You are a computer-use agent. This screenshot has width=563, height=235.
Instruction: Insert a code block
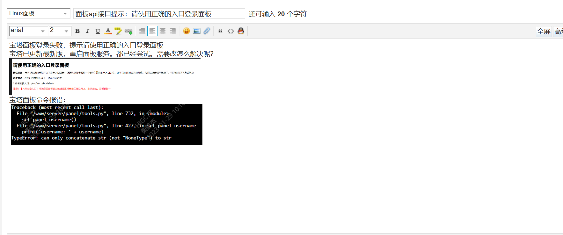pyautogui.click(x=230, y=31)
